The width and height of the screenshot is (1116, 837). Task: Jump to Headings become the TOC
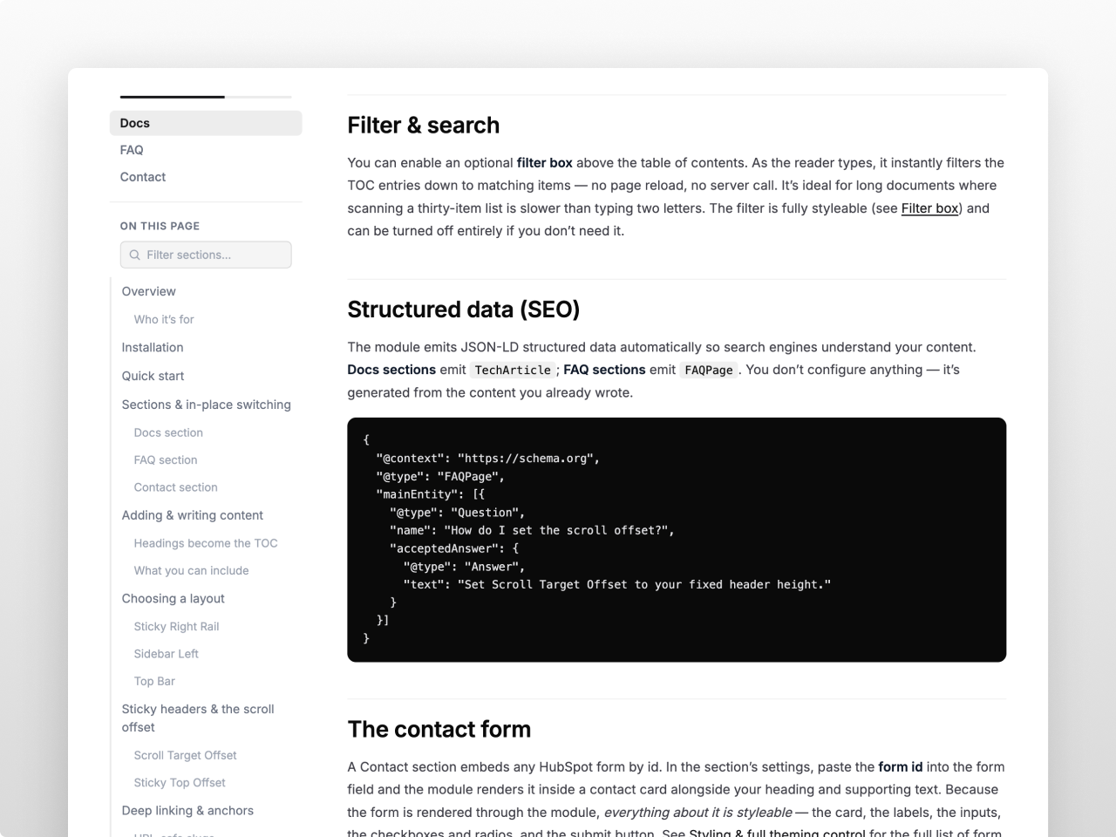point(206,543)
